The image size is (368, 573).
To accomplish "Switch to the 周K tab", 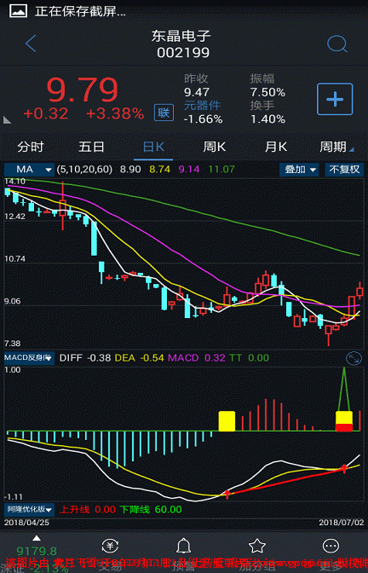I will pyautogui.click(x=215, y=147).
